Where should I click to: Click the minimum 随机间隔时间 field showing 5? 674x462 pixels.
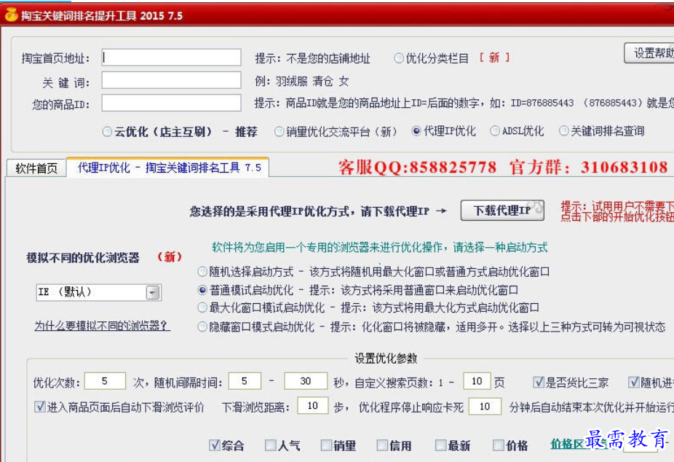[245, 381]
